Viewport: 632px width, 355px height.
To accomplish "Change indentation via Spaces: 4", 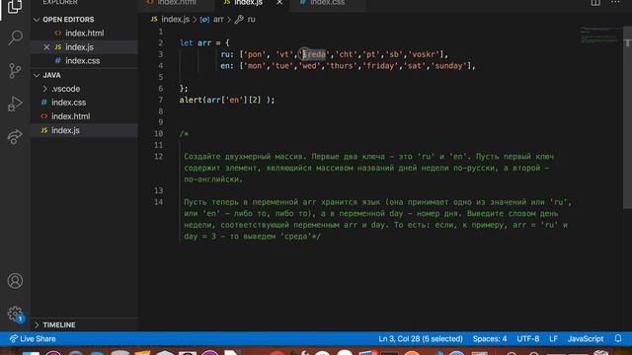I will click(x=490, y=339).
